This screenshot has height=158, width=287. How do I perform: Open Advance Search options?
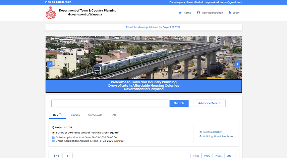click(210, 103)
